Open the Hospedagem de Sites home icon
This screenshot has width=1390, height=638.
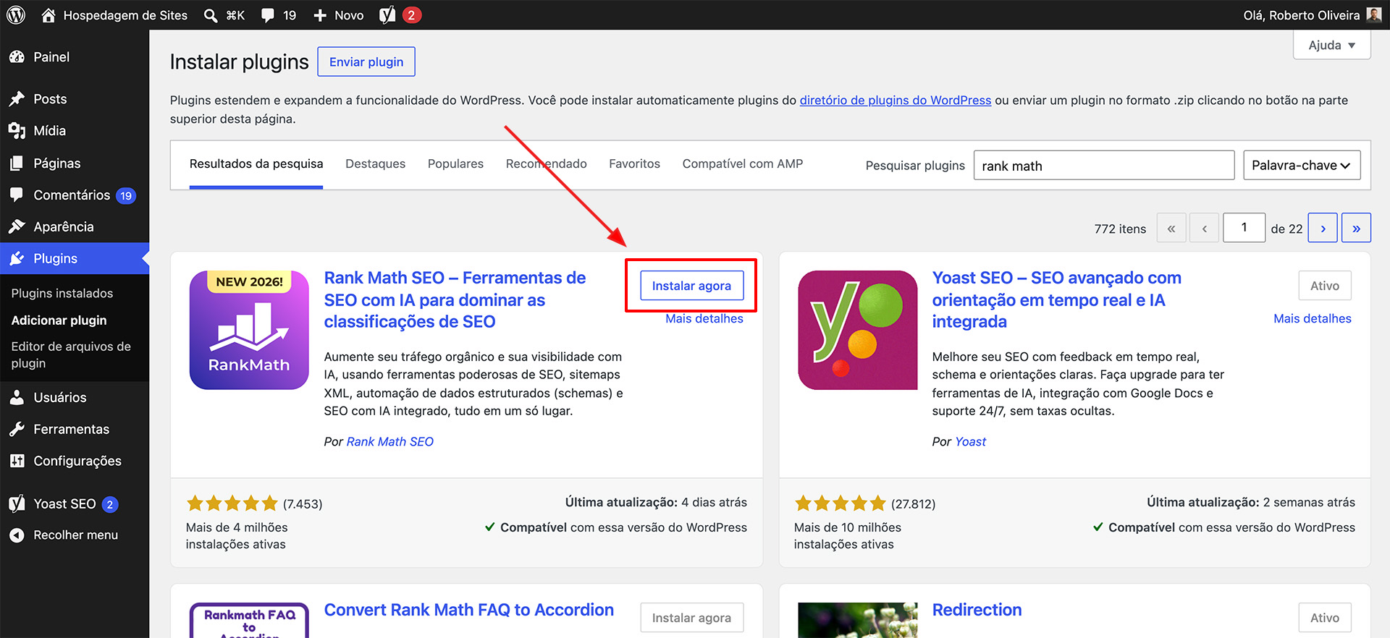tap(49, 15)
